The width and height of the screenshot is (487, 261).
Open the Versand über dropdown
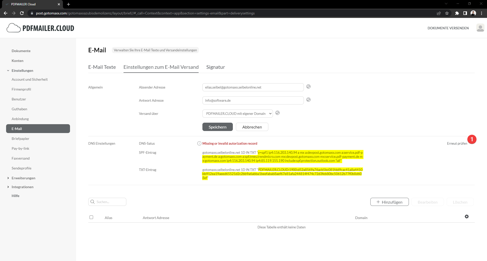point(238,114)
